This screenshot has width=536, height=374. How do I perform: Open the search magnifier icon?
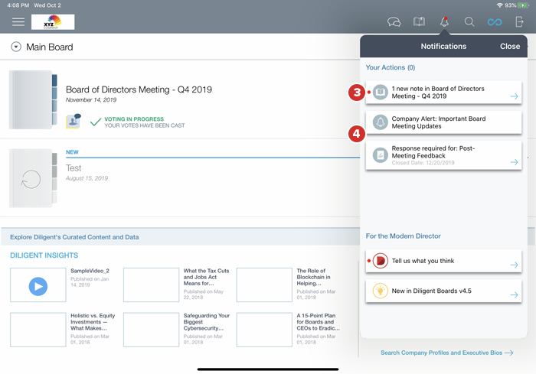469,22
